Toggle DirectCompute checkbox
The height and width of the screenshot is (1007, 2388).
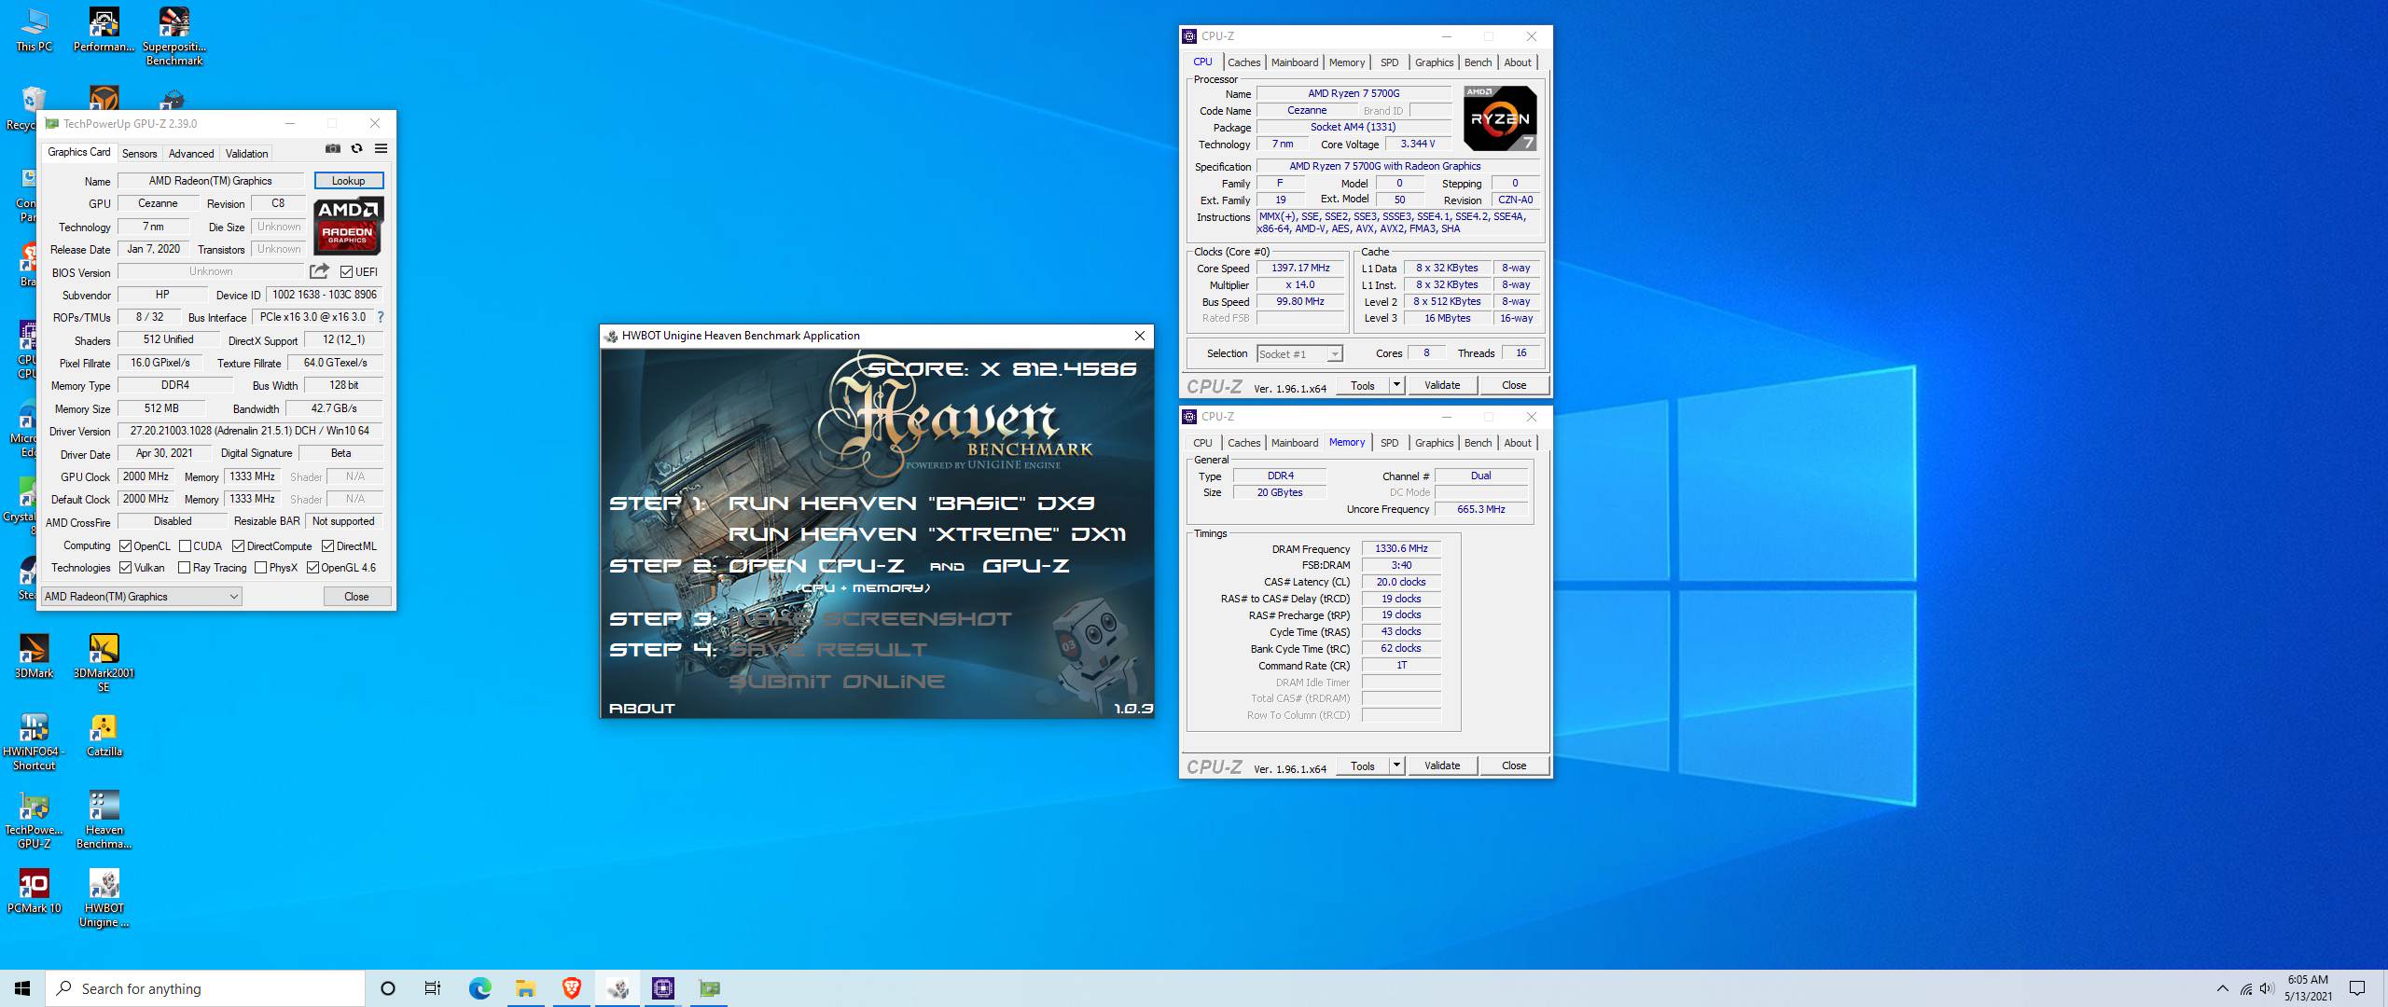coord(238,546)
